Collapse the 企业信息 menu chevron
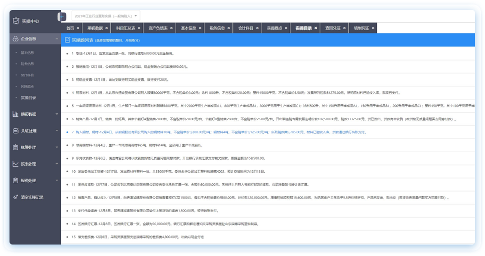 [56, 39]
